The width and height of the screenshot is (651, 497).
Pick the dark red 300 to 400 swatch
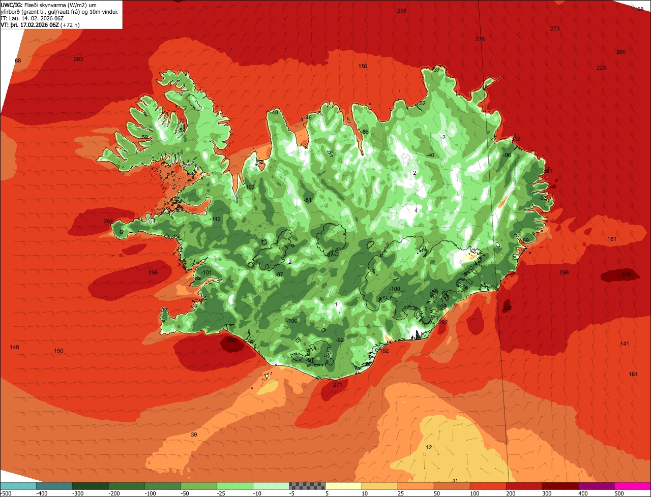click(x=559, y=486)
